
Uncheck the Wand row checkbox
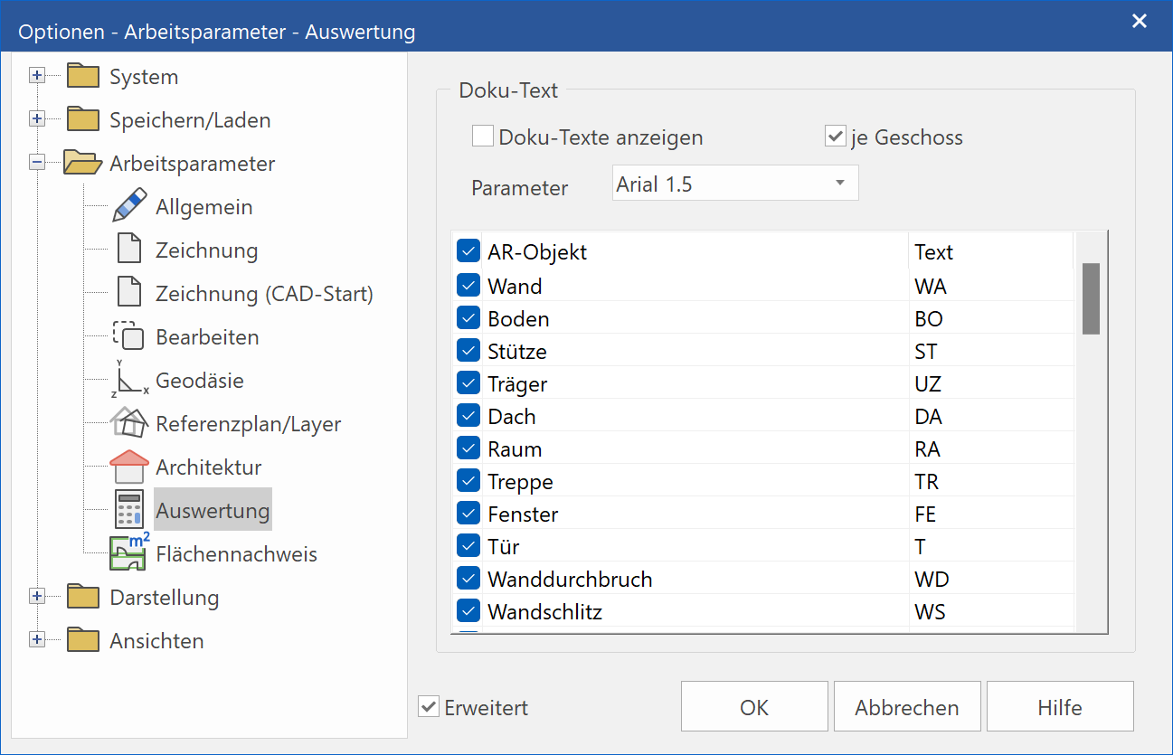(x=468, y=286)
